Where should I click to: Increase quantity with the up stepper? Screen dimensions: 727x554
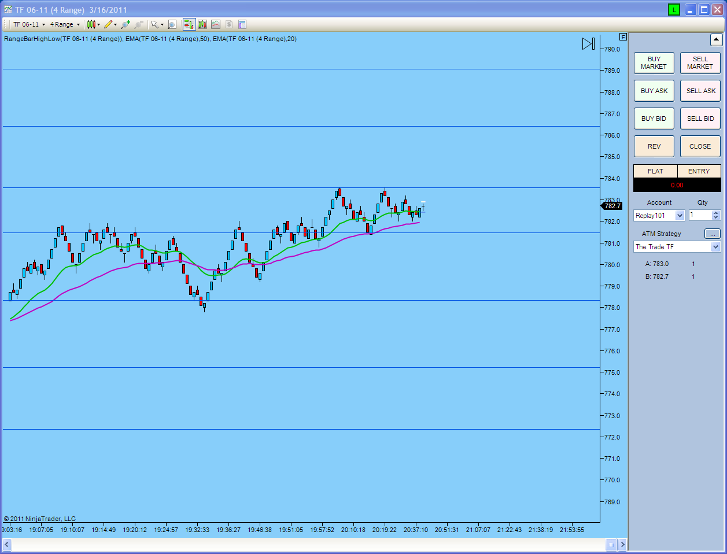point(716,213)
